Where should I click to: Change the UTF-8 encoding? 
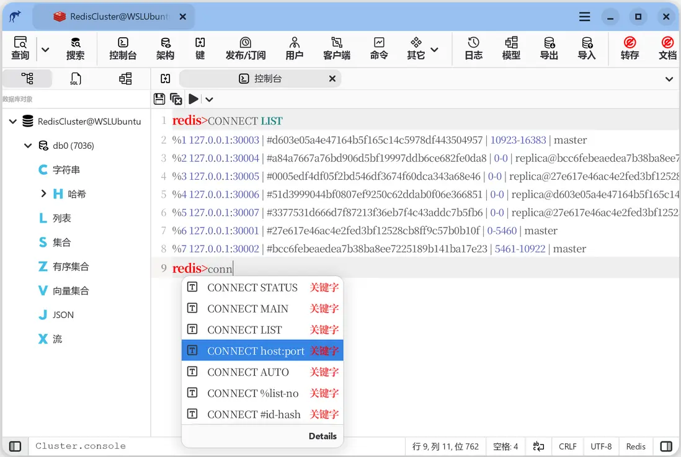pyautogui.click(x=601, y=446)
